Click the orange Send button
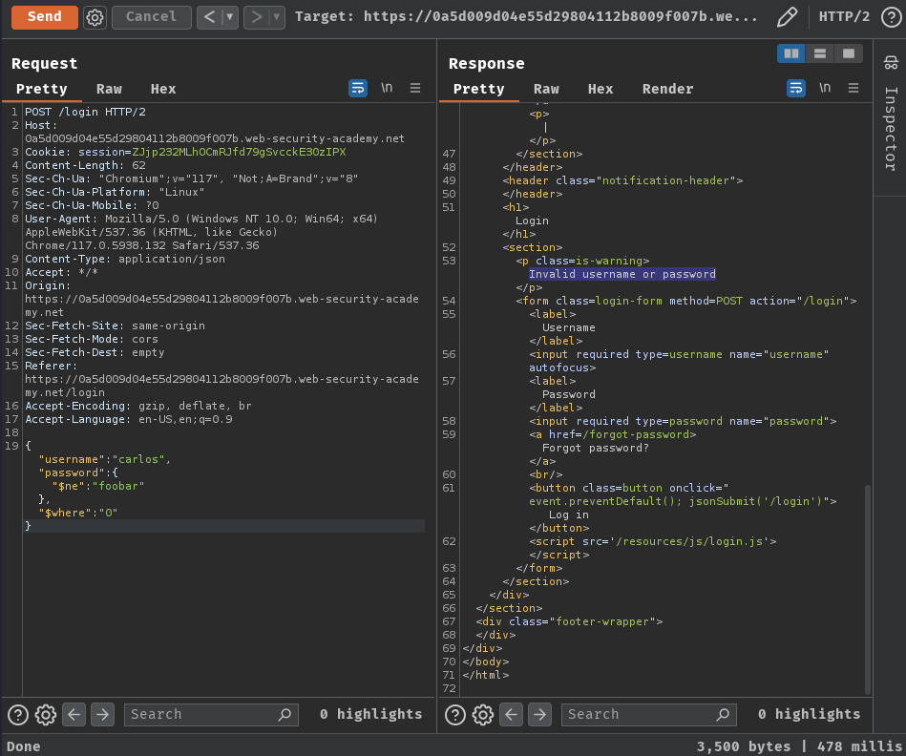 pyautogui.click(x=45, y=17)
